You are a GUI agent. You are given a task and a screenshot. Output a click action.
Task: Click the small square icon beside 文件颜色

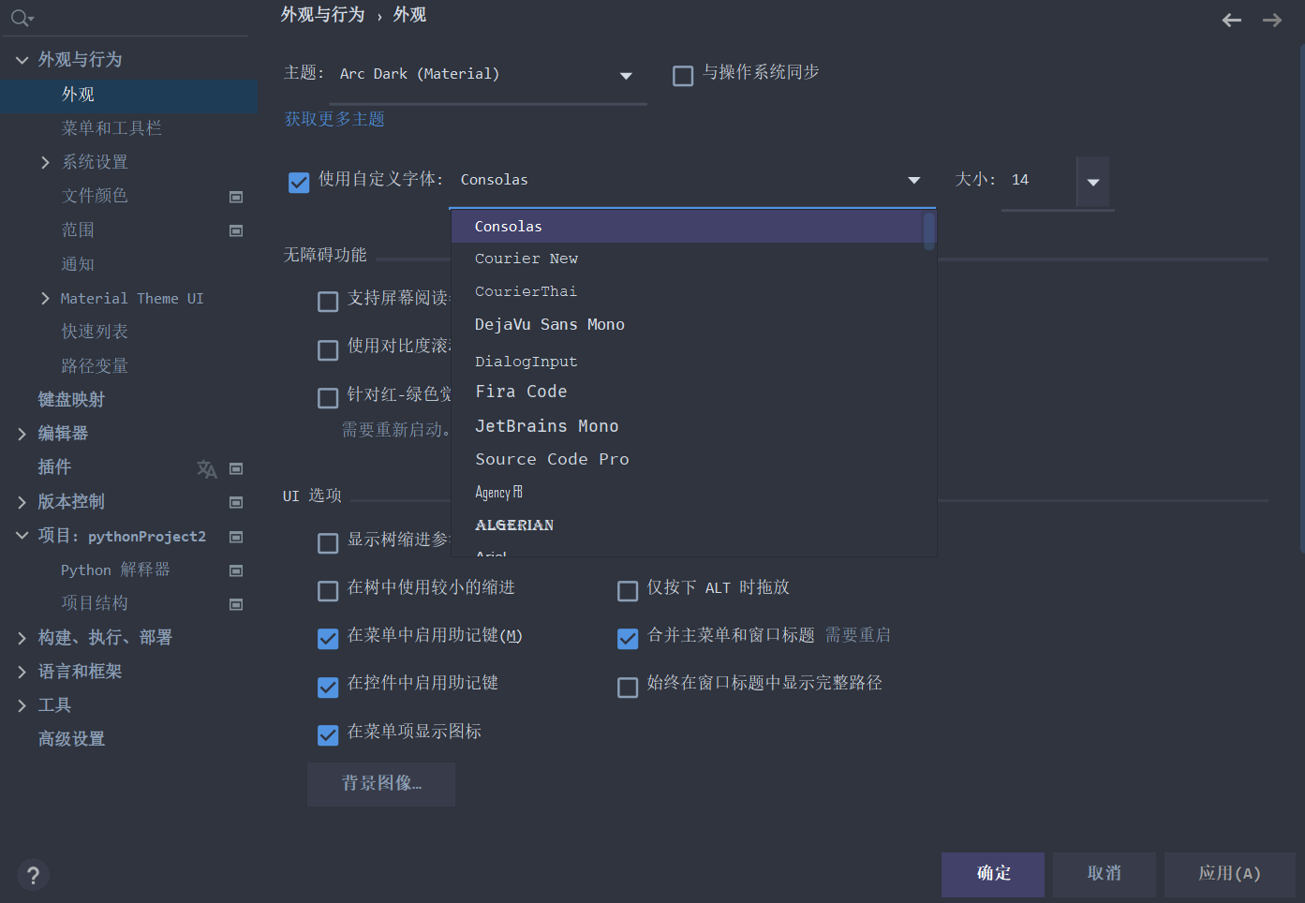tap(236, 197)
